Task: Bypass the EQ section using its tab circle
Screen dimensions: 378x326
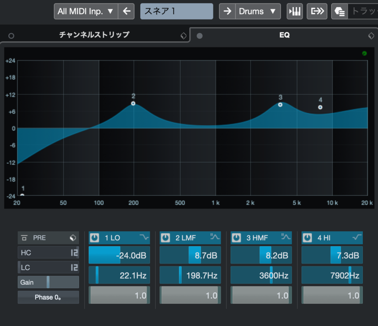Action: click(x=200, y=36)
